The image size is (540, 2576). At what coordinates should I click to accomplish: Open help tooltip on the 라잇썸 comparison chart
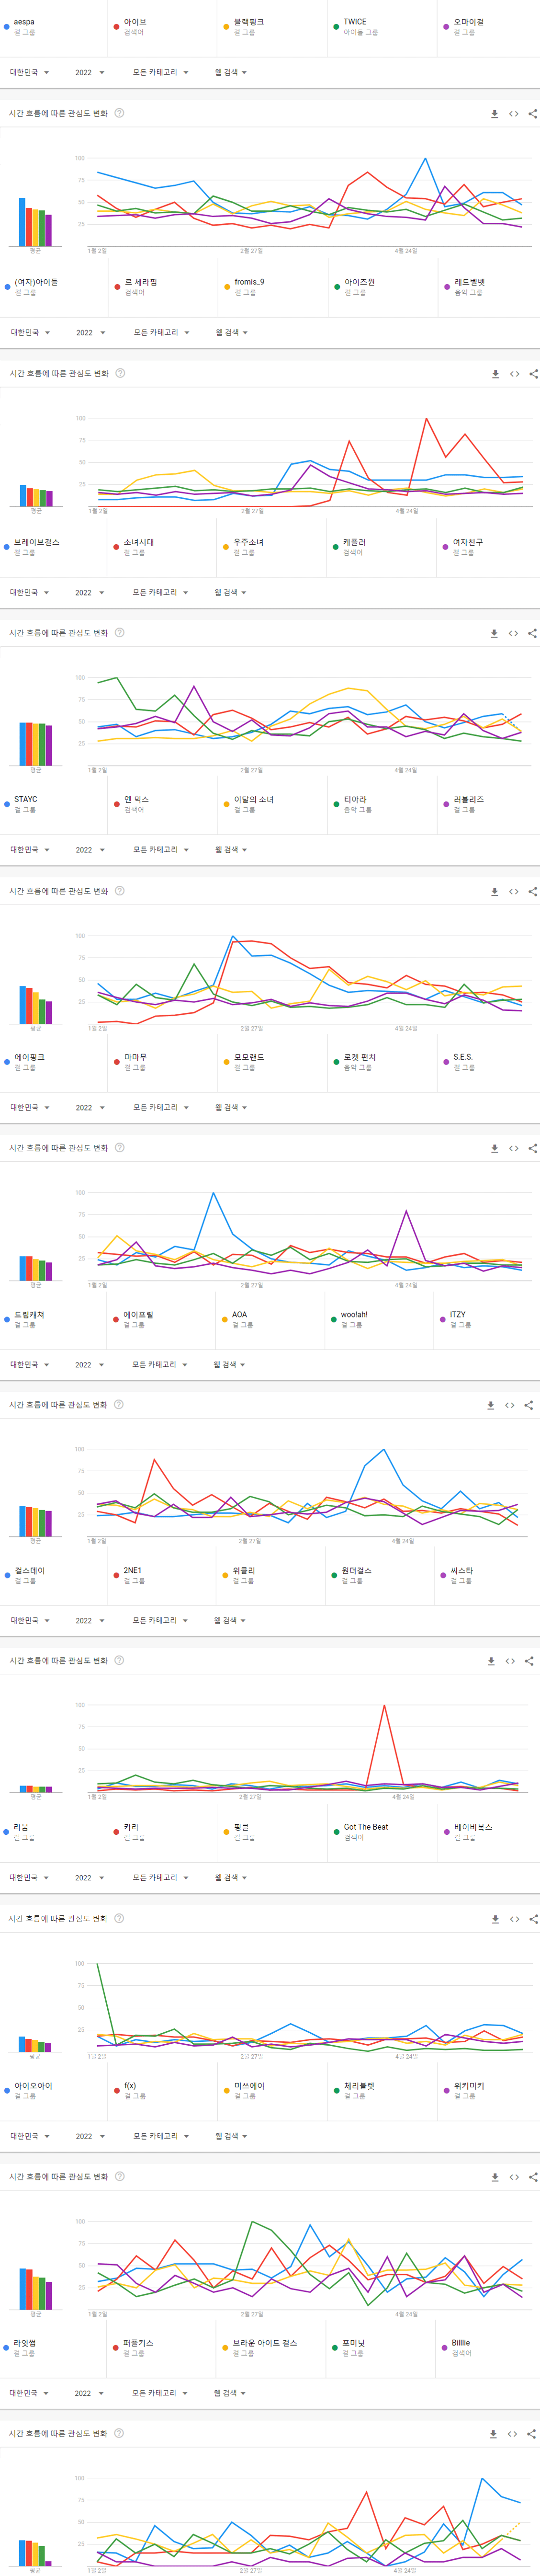pyautogui.click(x=119, y=2434)
